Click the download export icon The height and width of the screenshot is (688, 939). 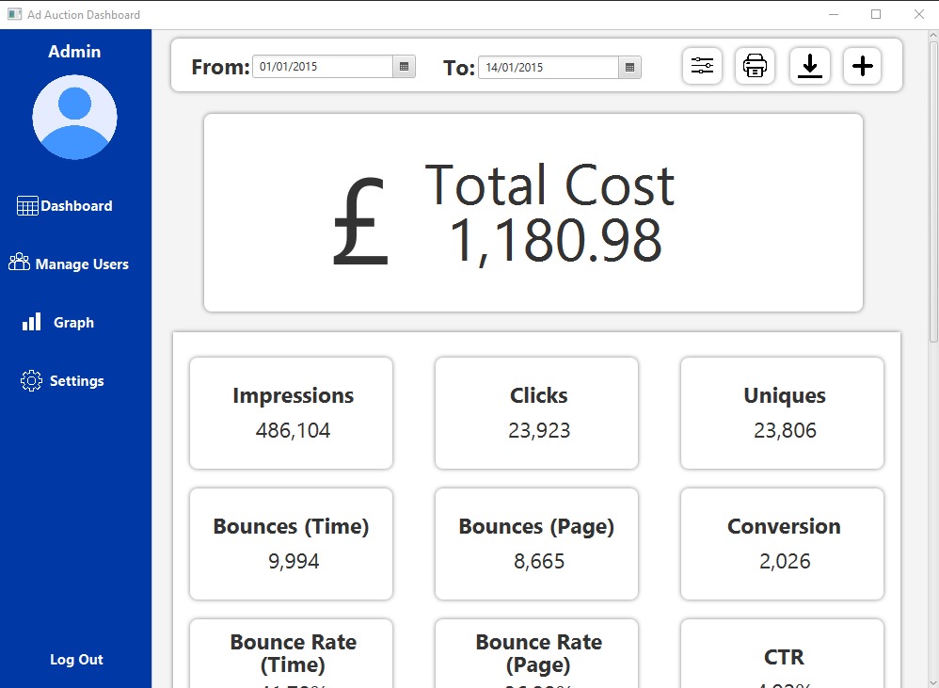pos(809,66)
